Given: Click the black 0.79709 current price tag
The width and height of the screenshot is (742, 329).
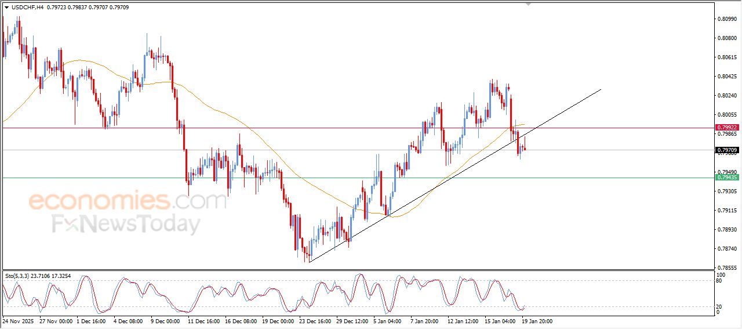Looking at the screenshot, I should pos(727,150).
